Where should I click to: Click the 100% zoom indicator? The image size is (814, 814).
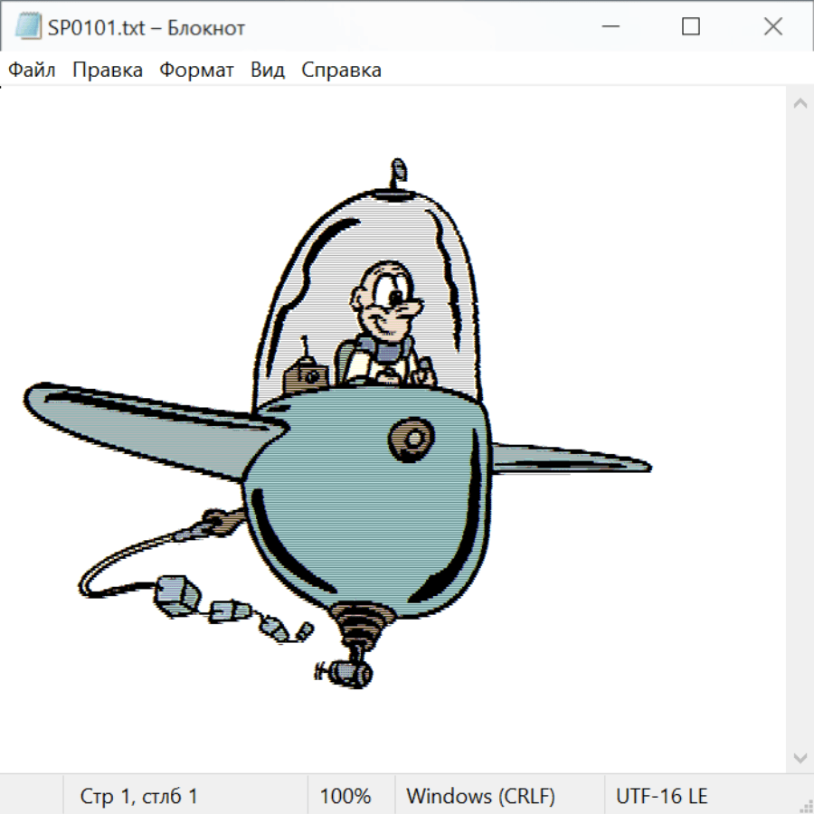(x=345, y=796)
